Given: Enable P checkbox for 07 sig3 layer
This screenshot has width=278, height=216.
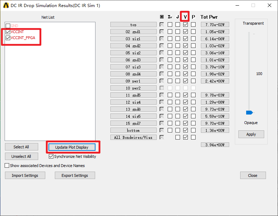Looking at the screenshot, I should (x=193, y=67).
